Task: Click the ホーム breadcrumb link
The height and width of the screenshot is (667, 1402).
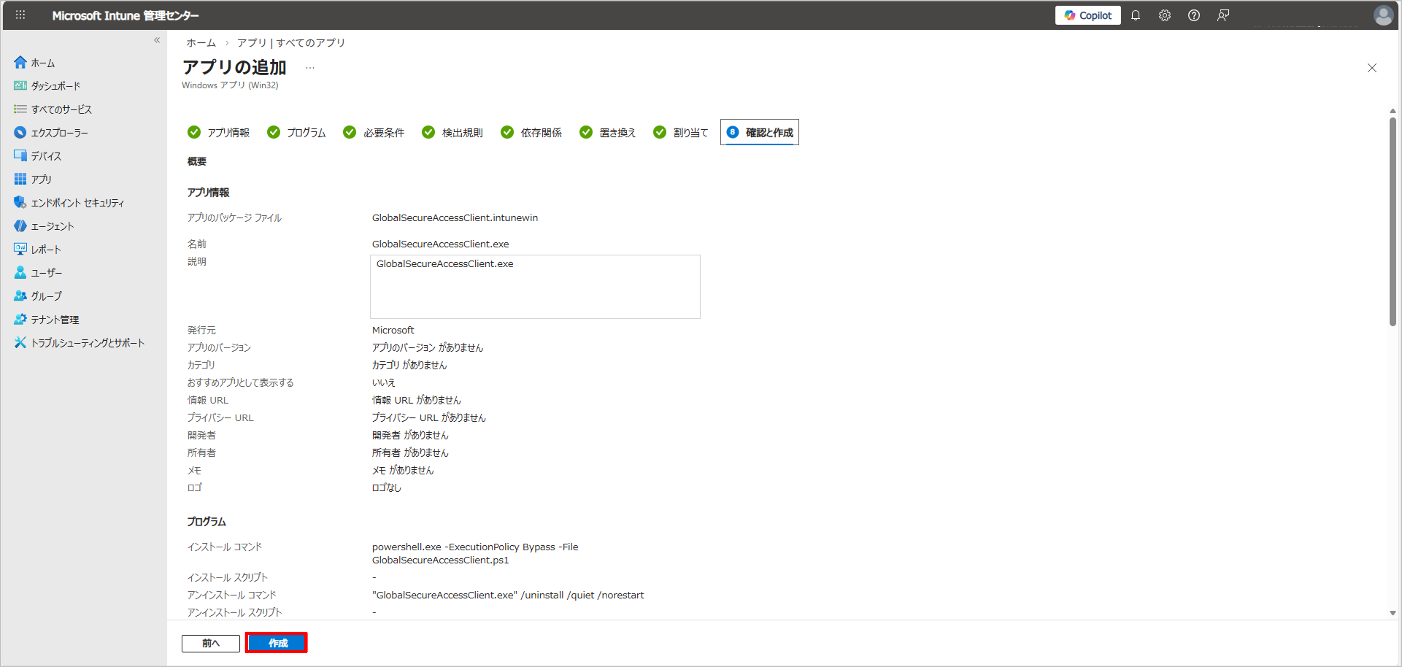Action: point(201,42)
